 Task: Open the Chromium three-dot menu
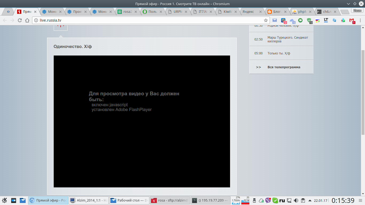[x=360, y=20]
